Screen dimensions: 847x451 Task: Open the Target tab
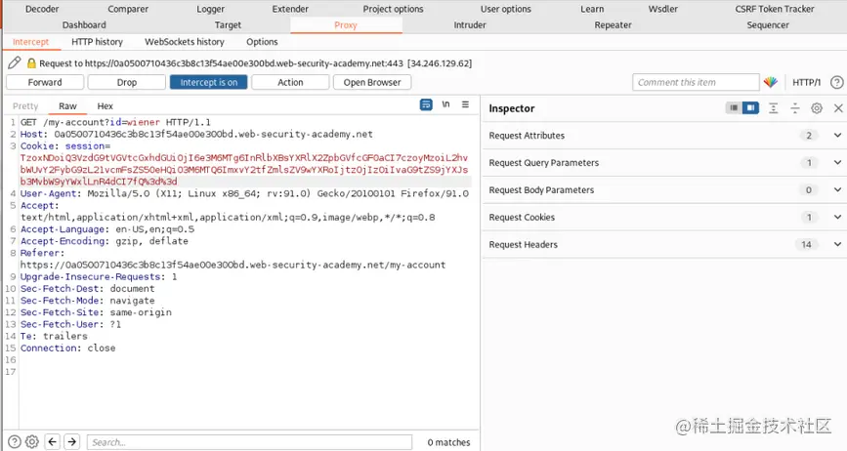[x=228, y=24]
